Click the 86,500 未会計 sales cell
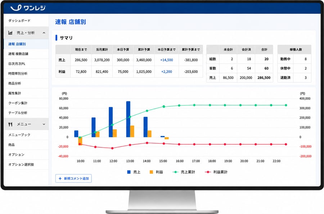Screen dimensions: 324x214 pyautogui.click(x=228, y=78)
